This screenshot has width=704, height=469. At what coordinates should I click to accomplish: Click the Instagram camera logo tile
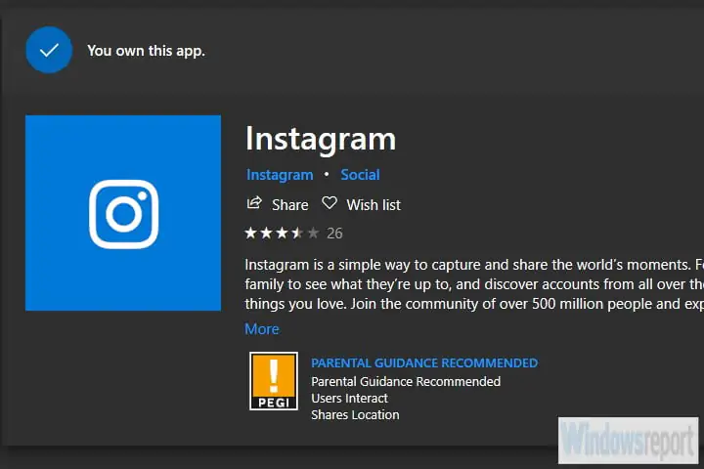[x=123, y=213]
